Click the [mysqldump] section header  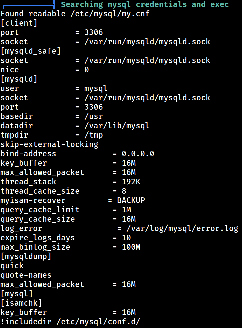[x=26, y=256]
